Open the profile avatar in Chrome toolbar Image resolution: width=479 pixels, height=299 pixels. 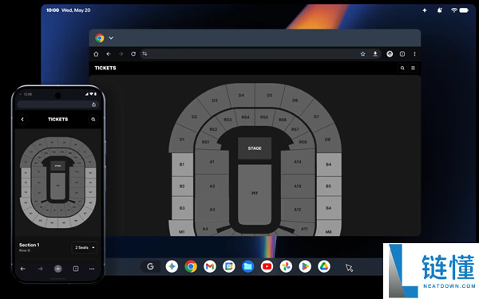390,54
